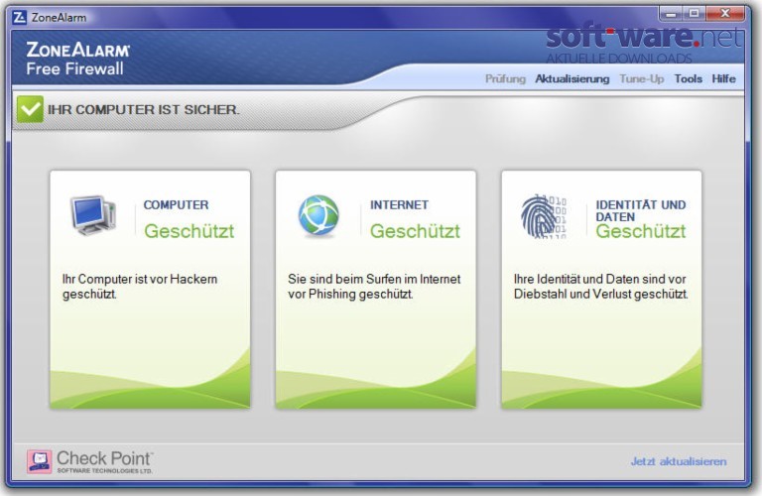This screenshot has height=496, width=762.
Task: Click 'Sie sind beim Surfen im Internet' description
Action: pyautogui.click(x=374, y=286)
